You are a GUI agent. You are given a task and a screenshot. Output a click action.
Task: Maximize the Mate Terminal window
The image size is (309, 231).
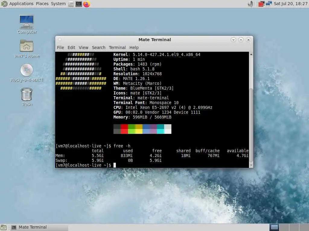click(x=241, y=40)
